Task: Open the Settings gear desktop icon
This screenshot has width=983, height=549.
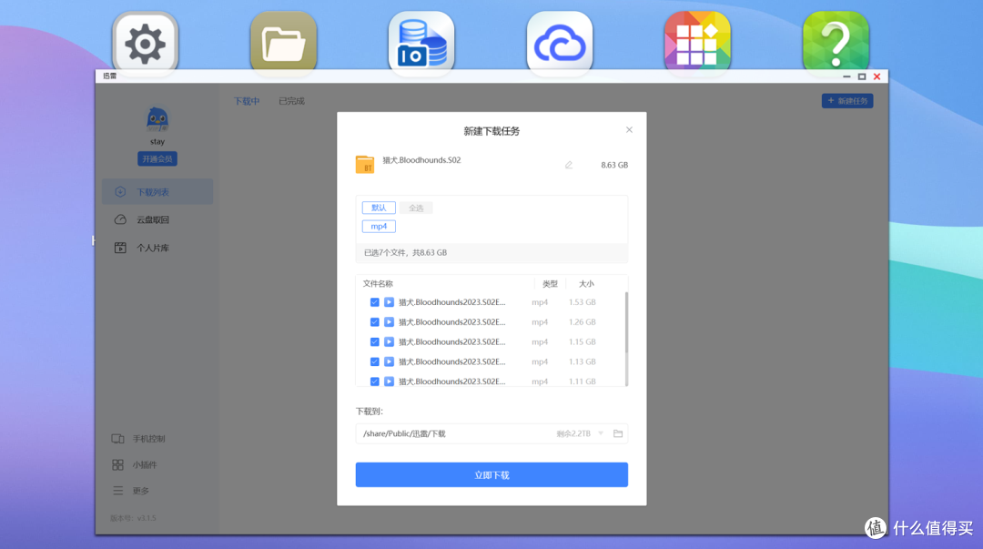Action: tap(146, 43)
